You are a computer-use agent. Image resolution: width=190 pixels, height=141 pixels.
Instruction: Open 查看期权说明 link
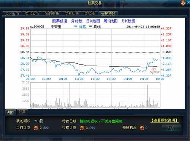click(165, 120)
